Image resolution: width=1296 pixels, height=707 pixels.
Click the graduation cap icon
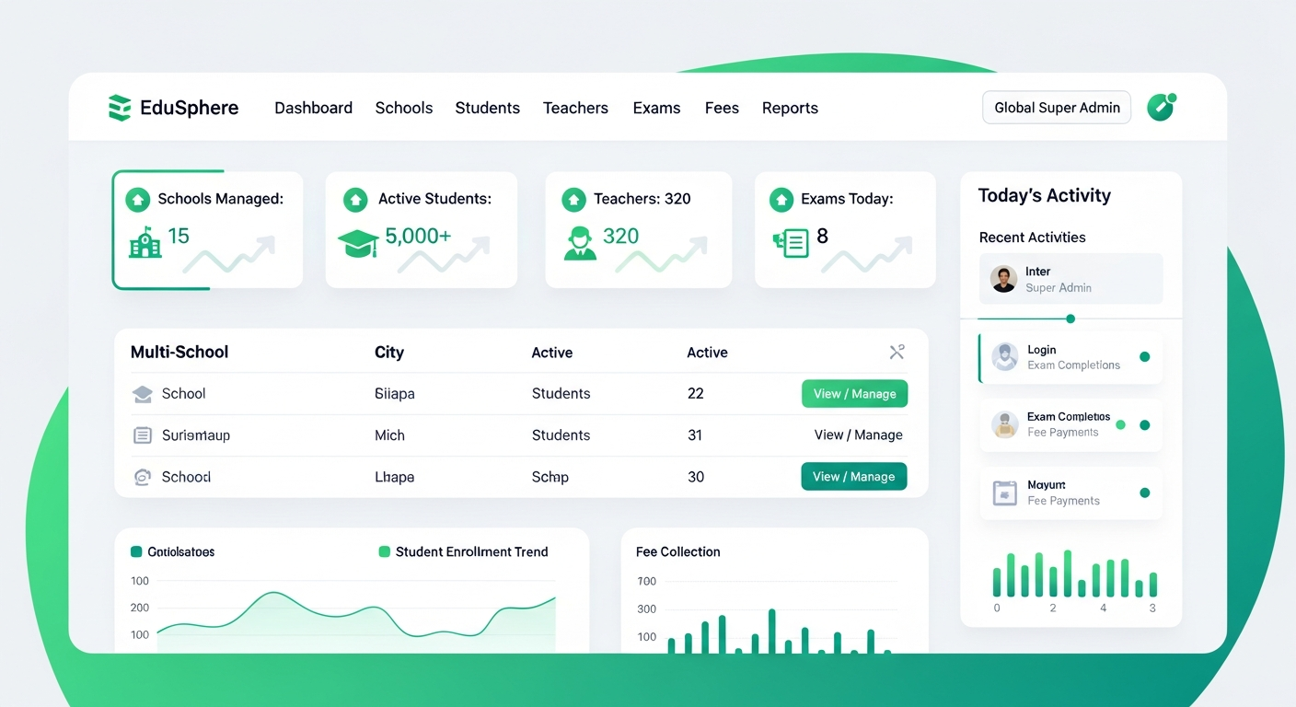[358, 243]
